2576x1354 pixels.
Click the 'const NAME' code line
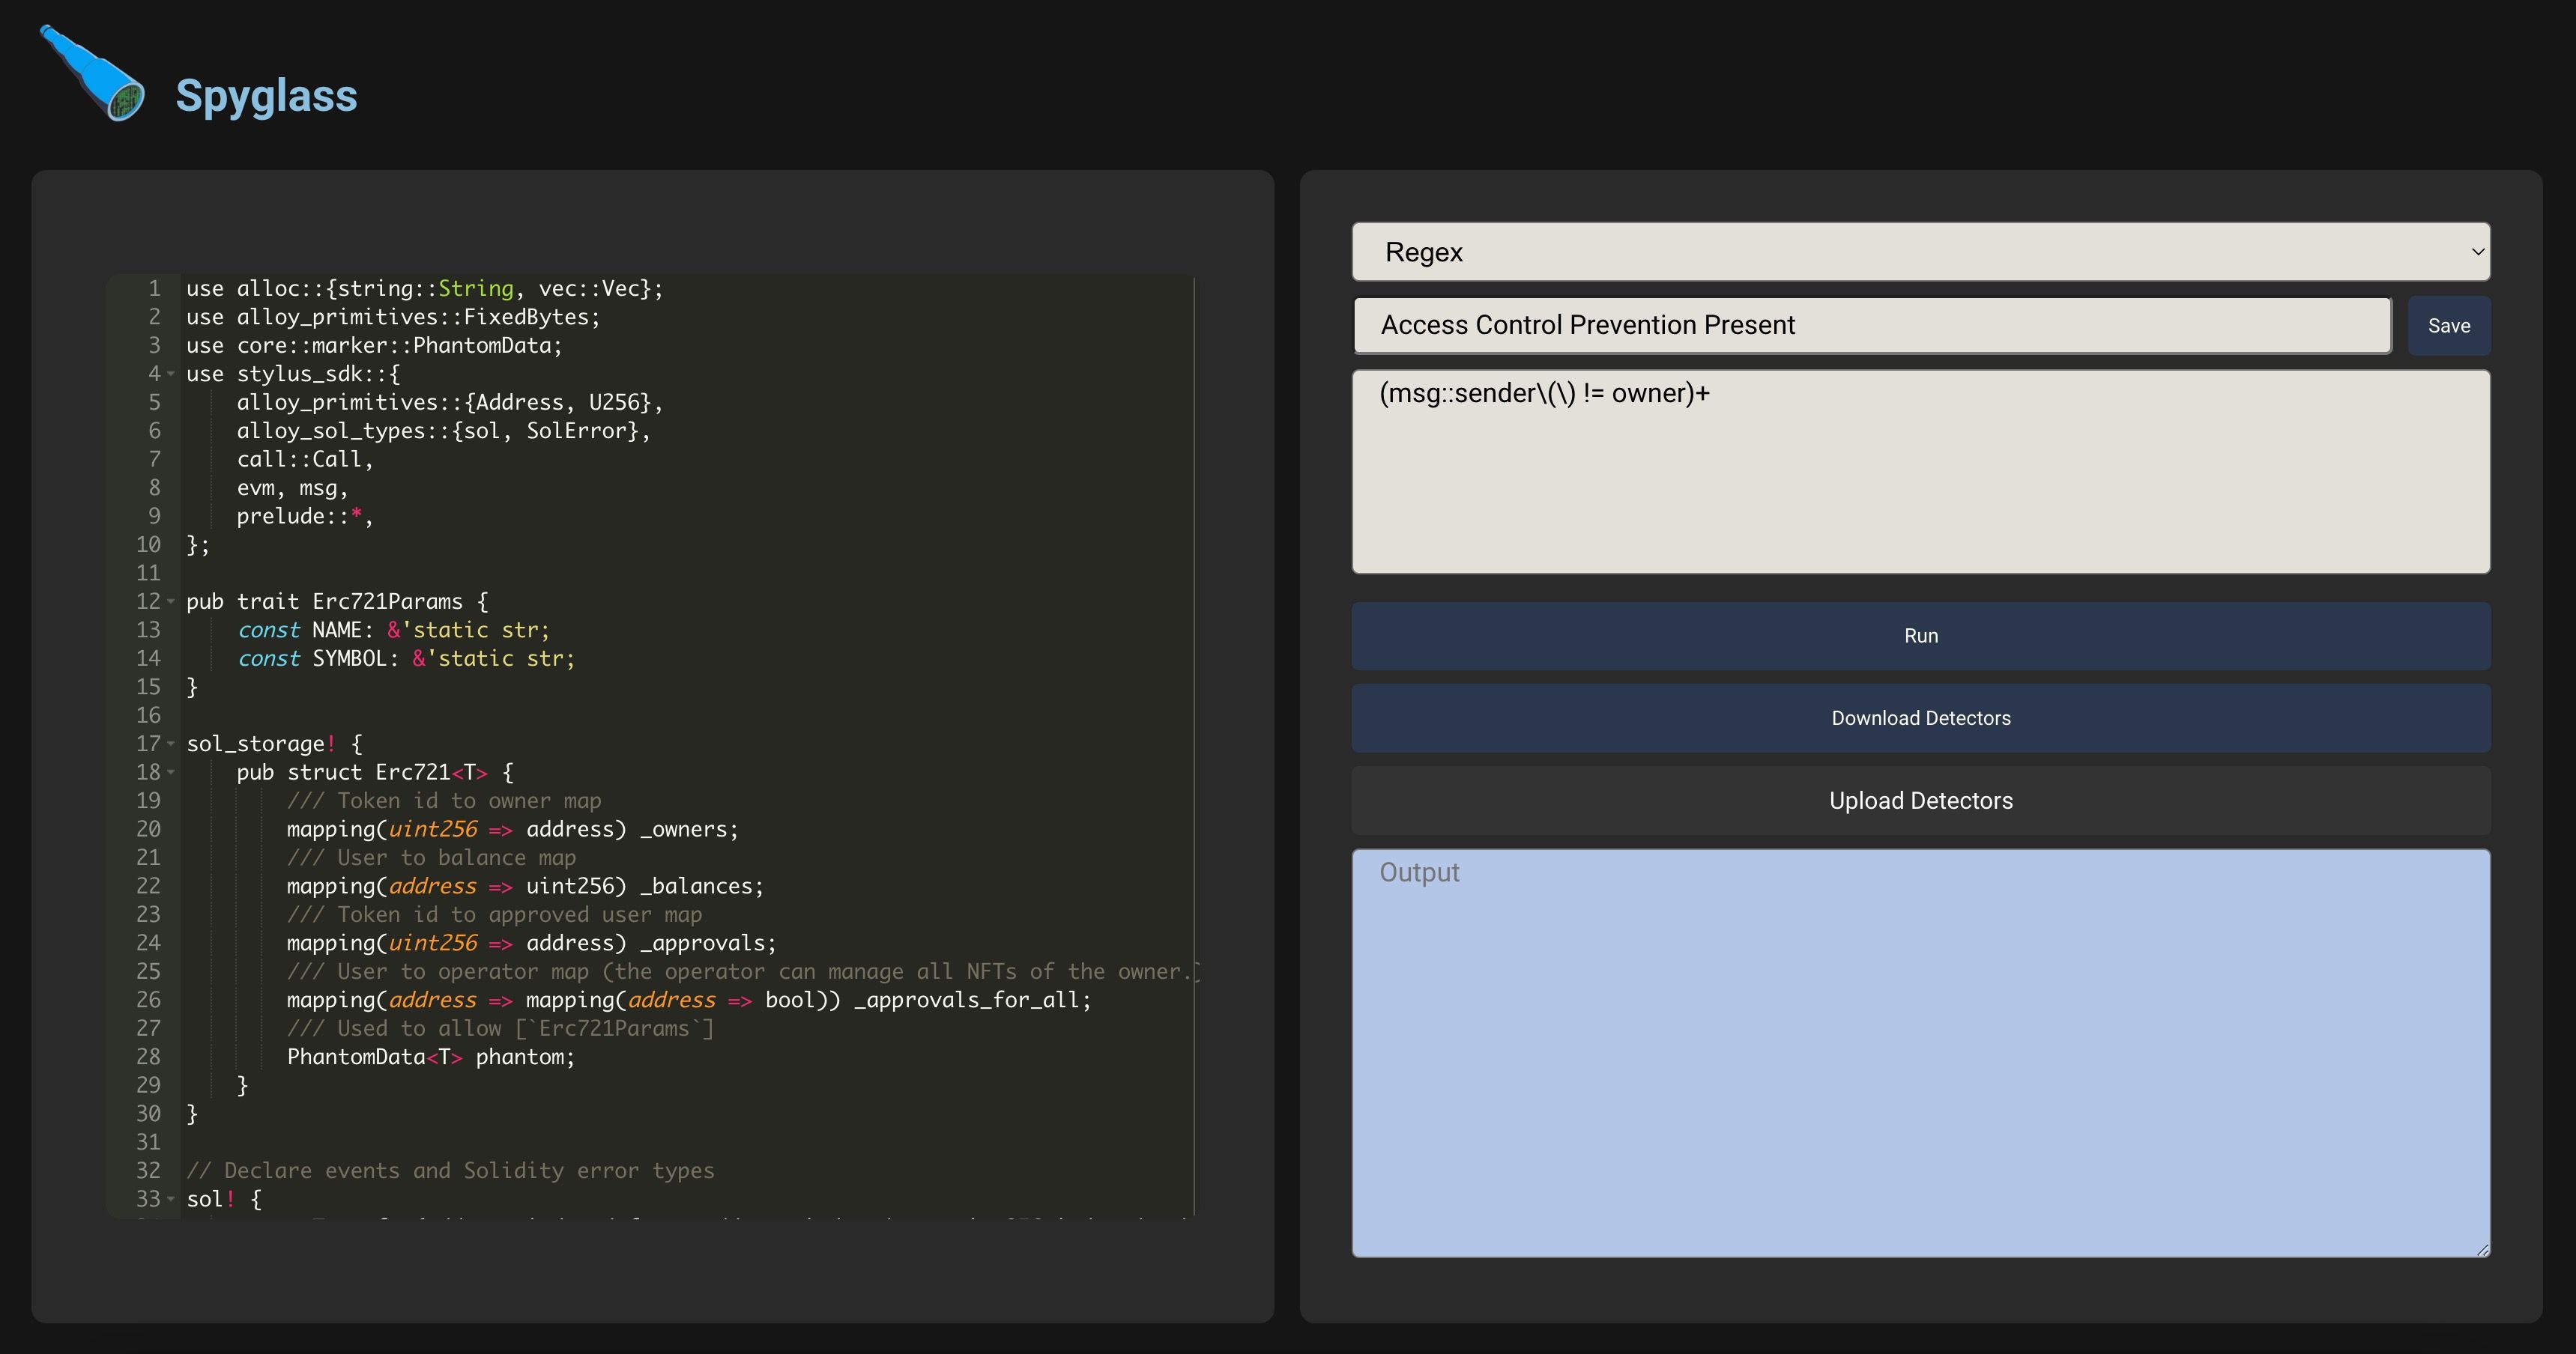(393, 631)
